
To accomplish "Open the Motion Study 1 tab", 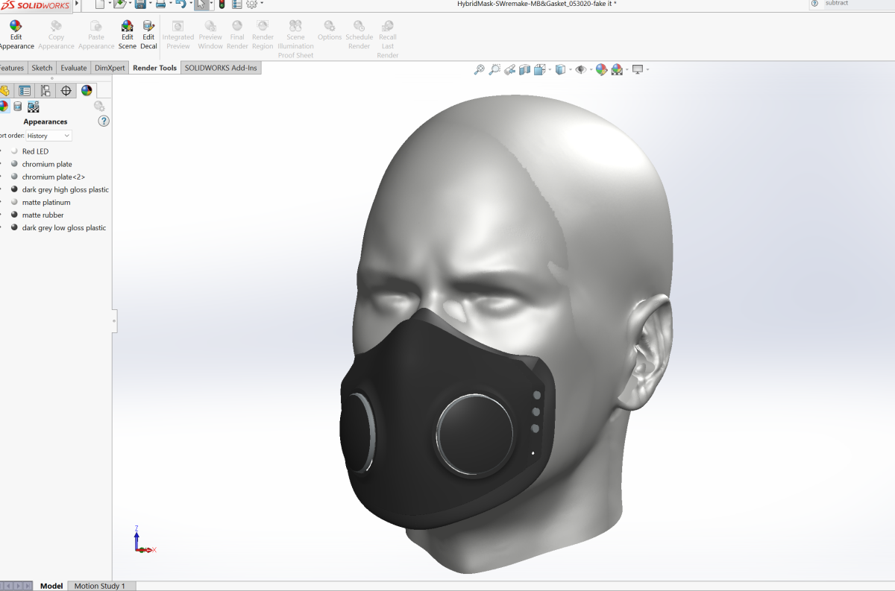I will (99, 586).
